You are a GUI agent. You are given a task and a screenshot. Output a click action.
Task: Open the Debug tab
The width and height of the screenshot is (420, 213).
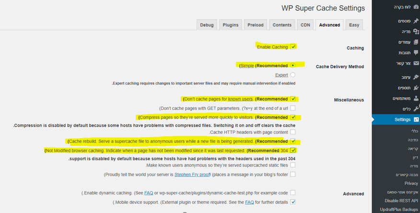coord(207,25)
